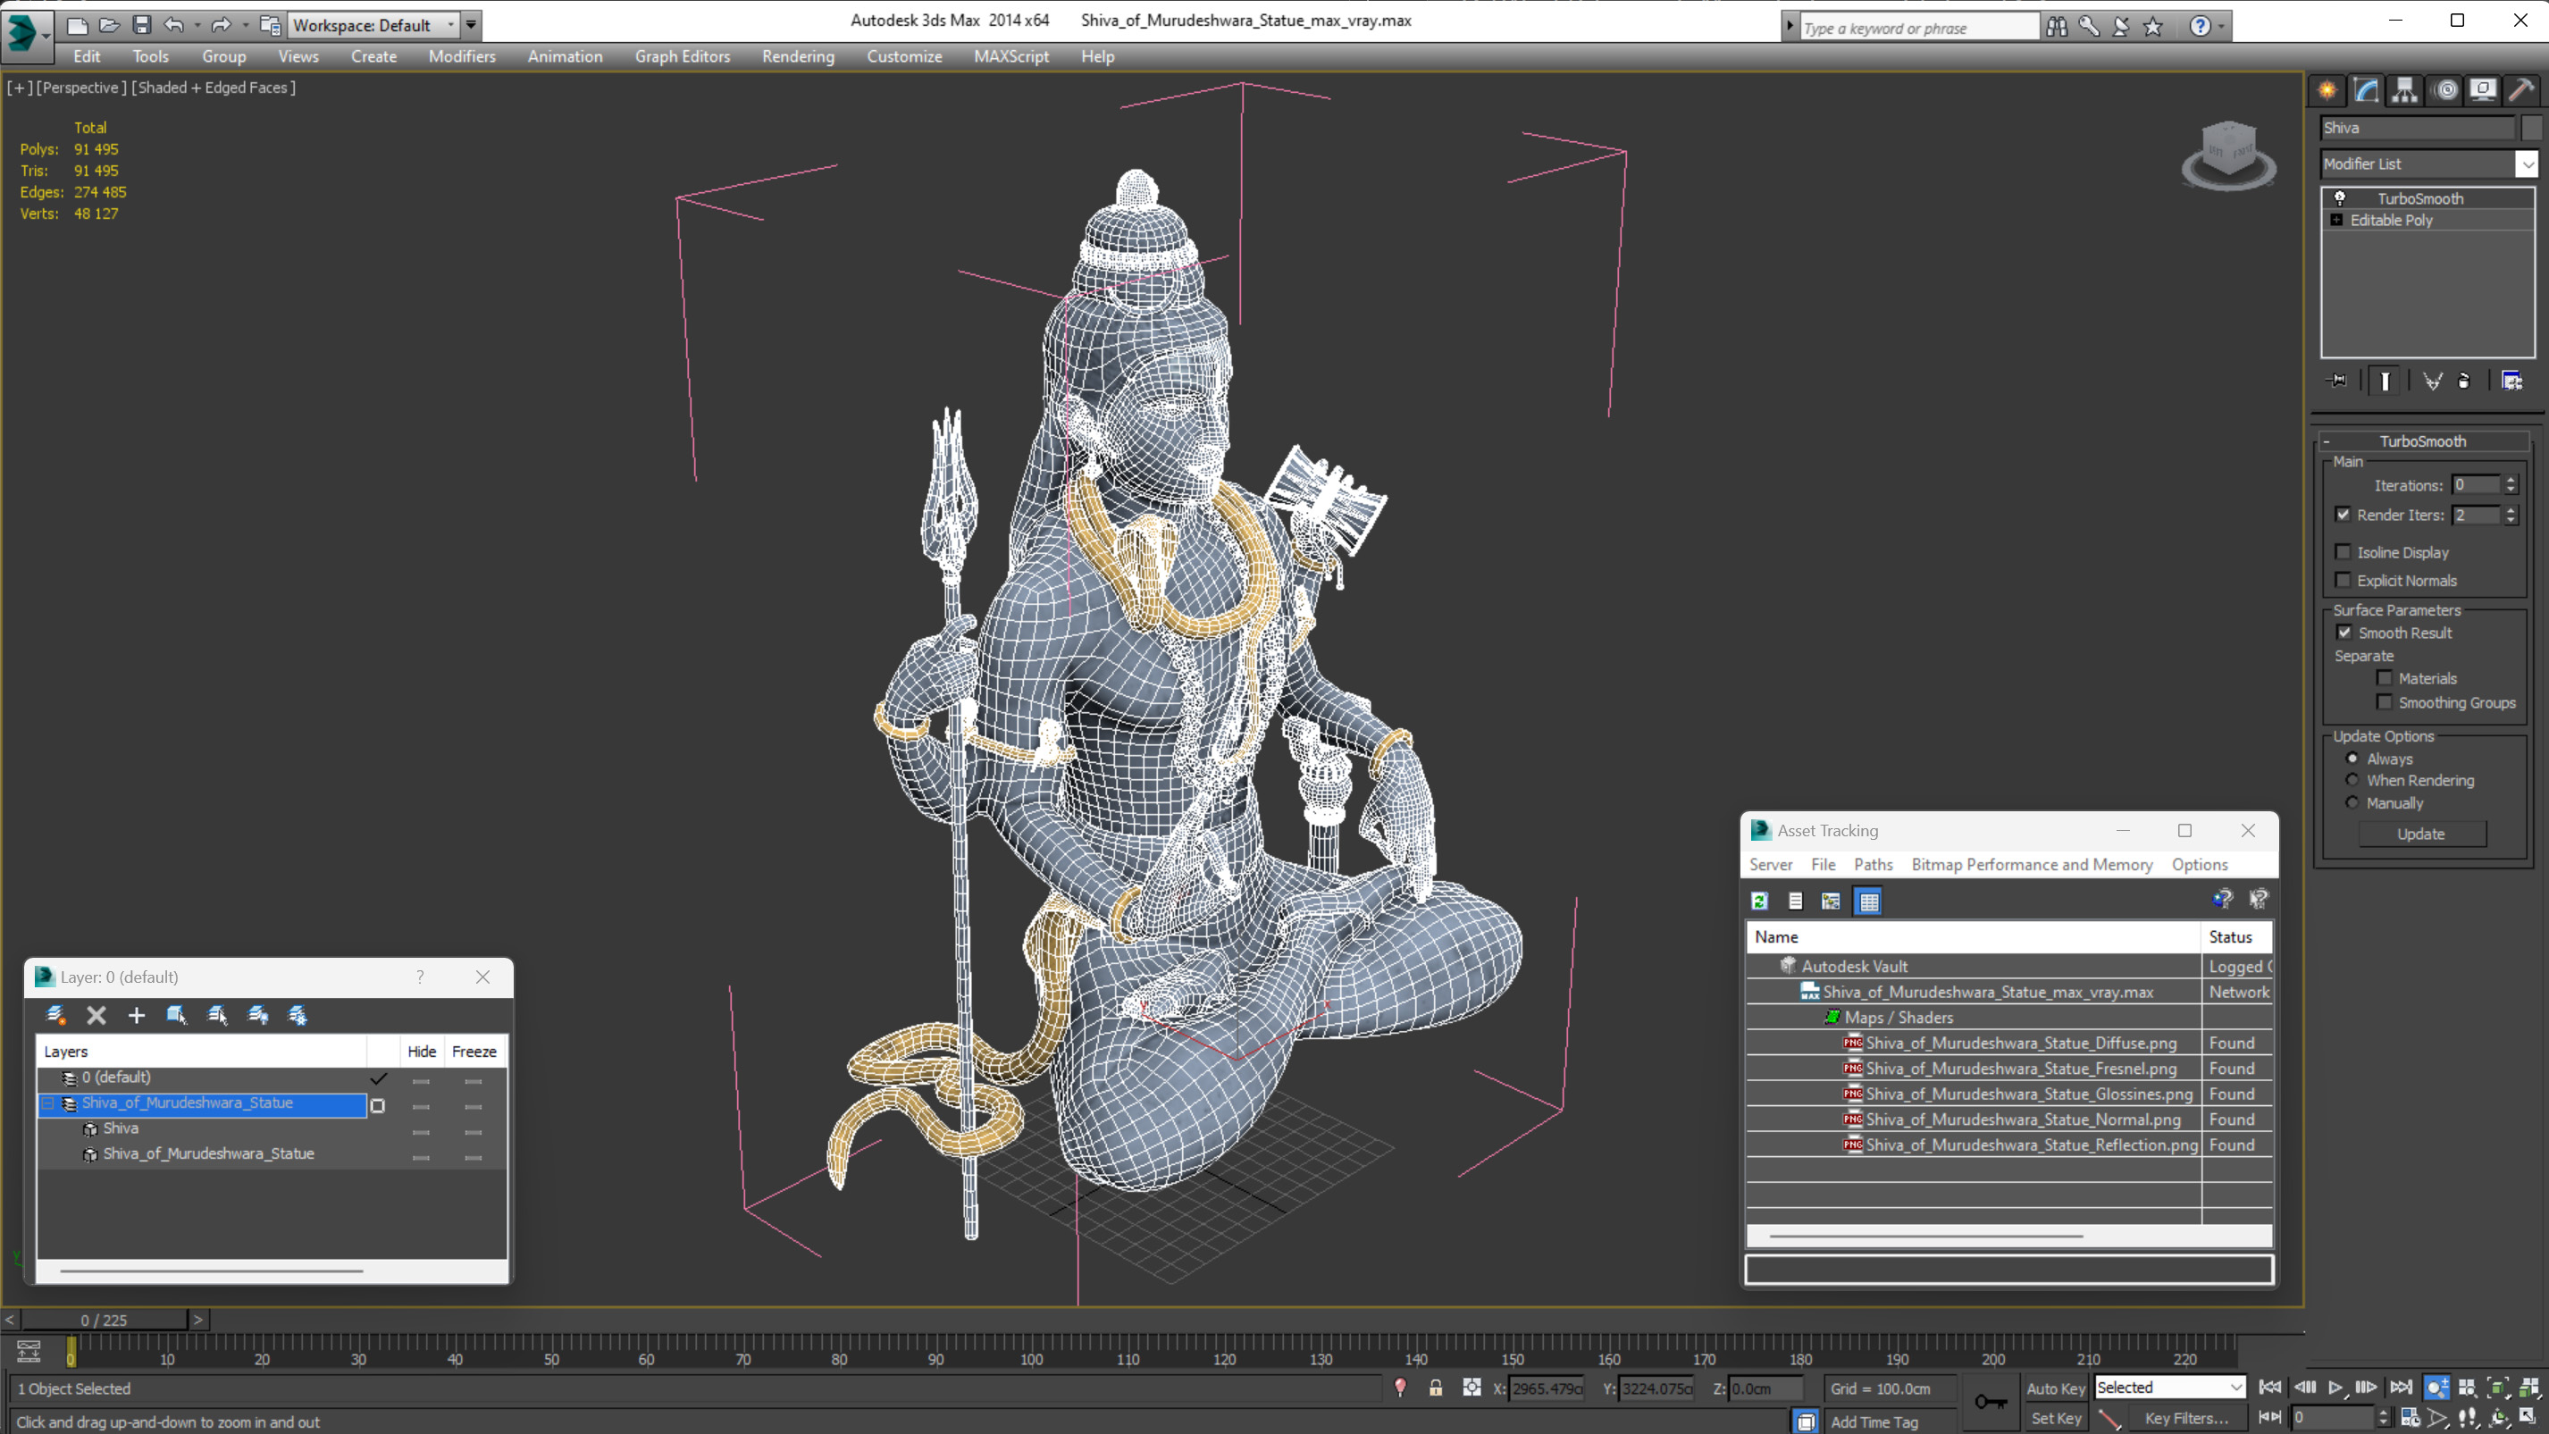Open the Paths menu in Asset Tracking
The height and width of the screenshot is (1434, 2549).
1872,864
